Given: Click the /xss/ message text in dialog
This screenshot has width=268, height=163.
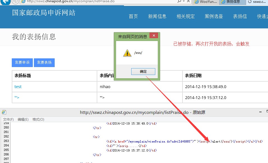Looking at the screenshot, I should 138,53.
